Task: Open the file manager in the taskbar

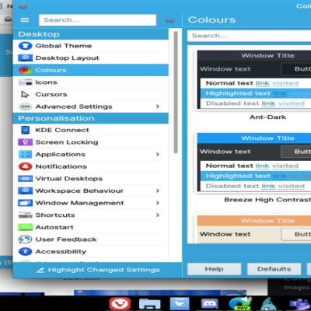Action: 149,304
